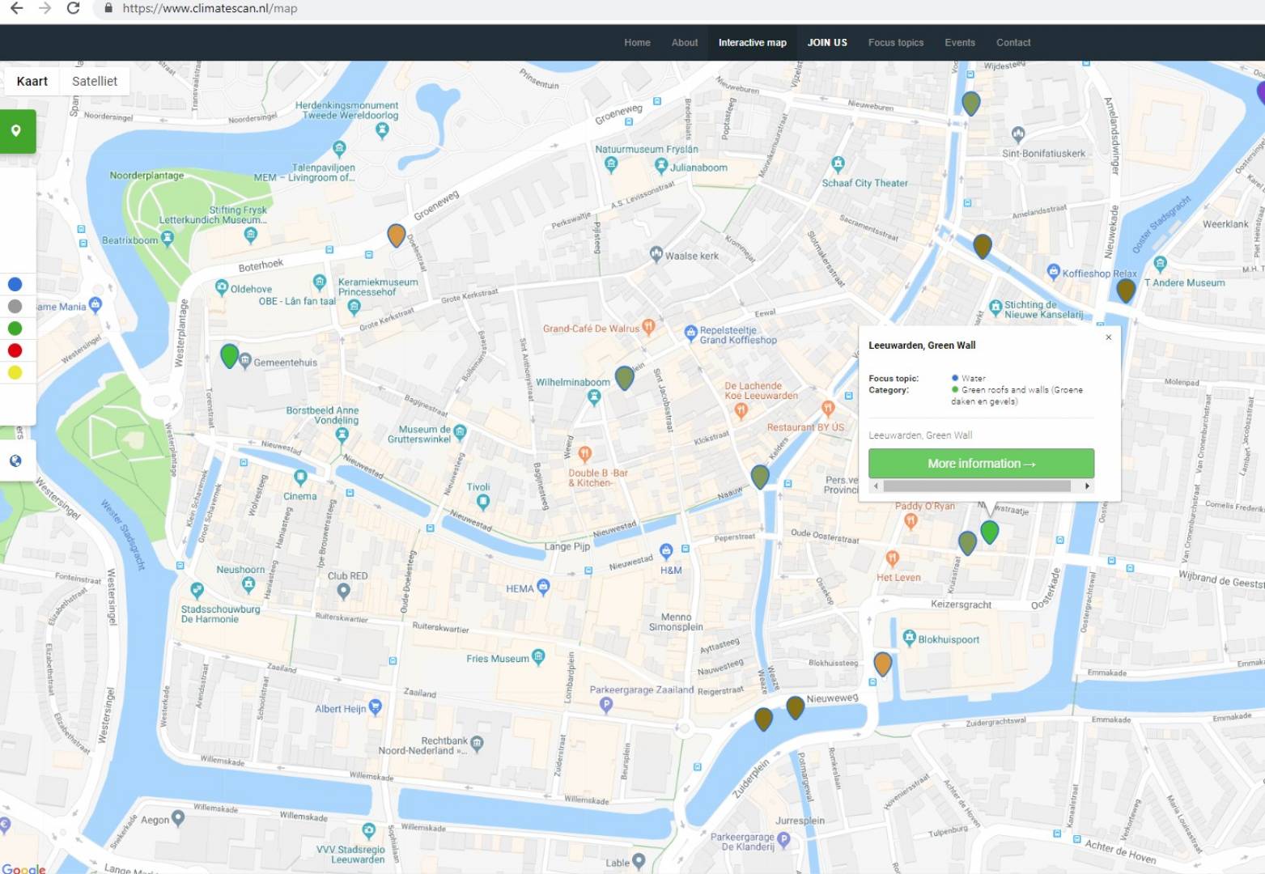This screenshot has width=1265, height=874.
Task: Click H&M shopping icon
Action: pyautogui.click(x=666, y=551)
